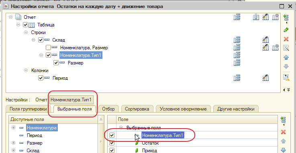Delete the selected field with the lower red X

pos(284,132)
